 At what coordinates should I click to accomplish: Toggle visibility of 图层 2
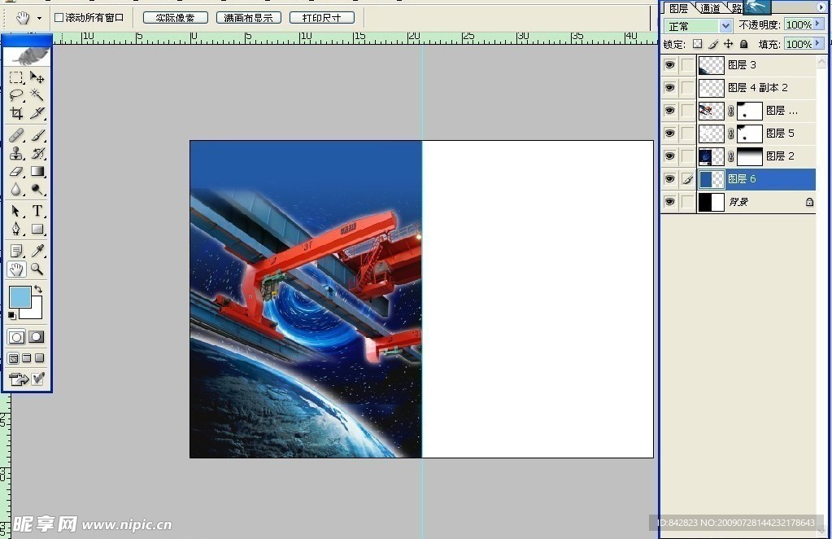(x=669, y=156)
